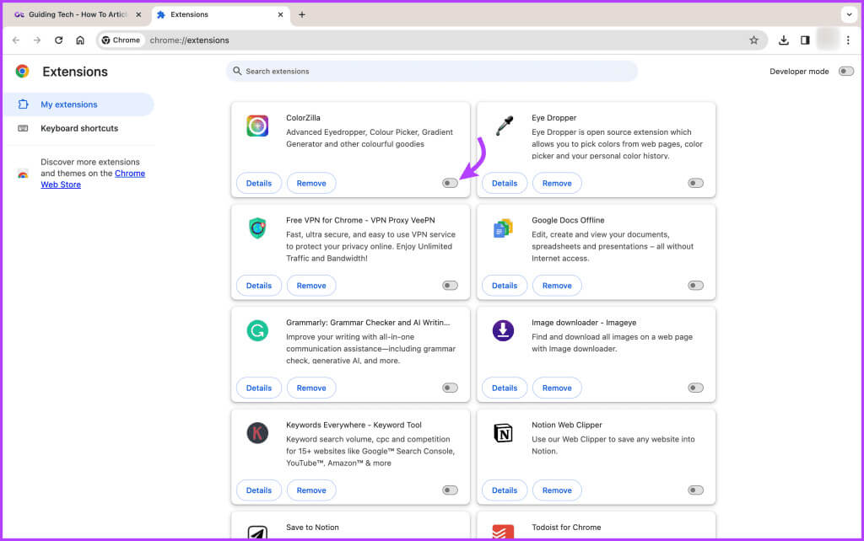This screenshot has width=864, height=541.
Task: Enable Developer mode toggle
Action: (x=845, y=71)
